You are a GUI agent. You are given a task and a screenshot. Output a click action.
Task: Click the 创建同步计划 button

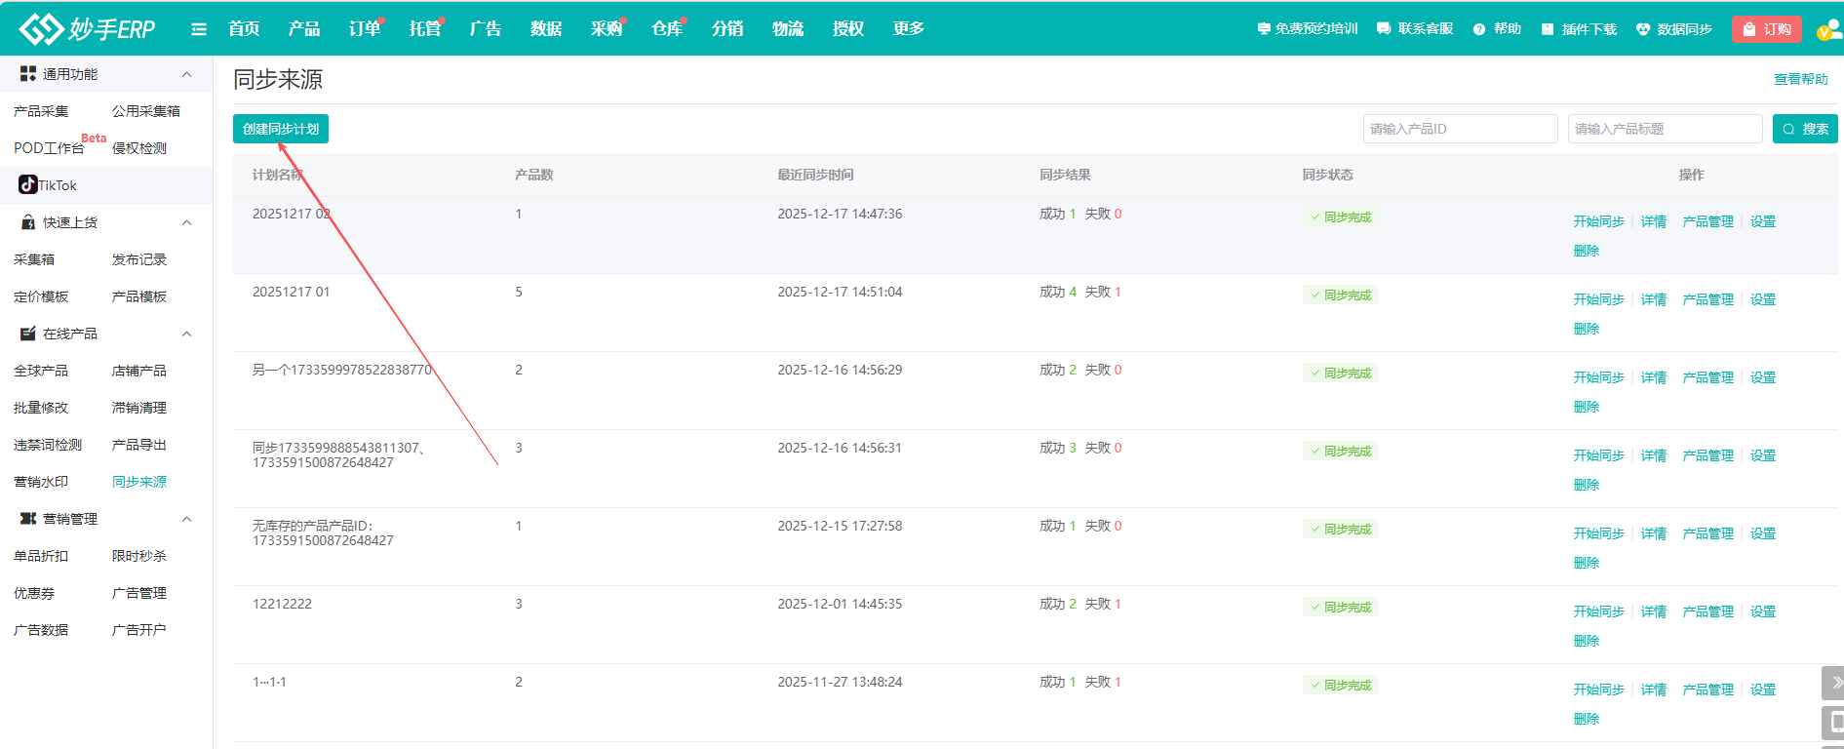click(281, 129)
